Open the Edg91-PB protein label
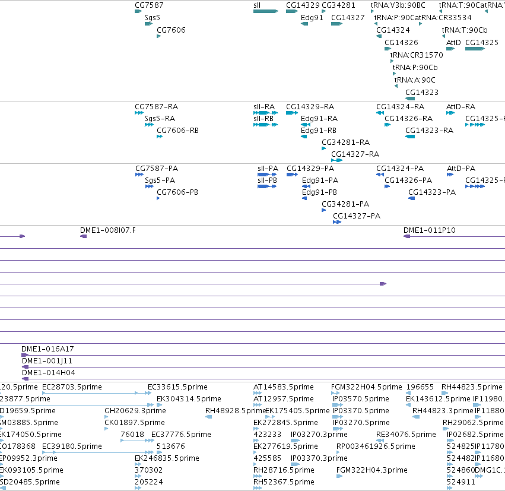 pos(319,192)
